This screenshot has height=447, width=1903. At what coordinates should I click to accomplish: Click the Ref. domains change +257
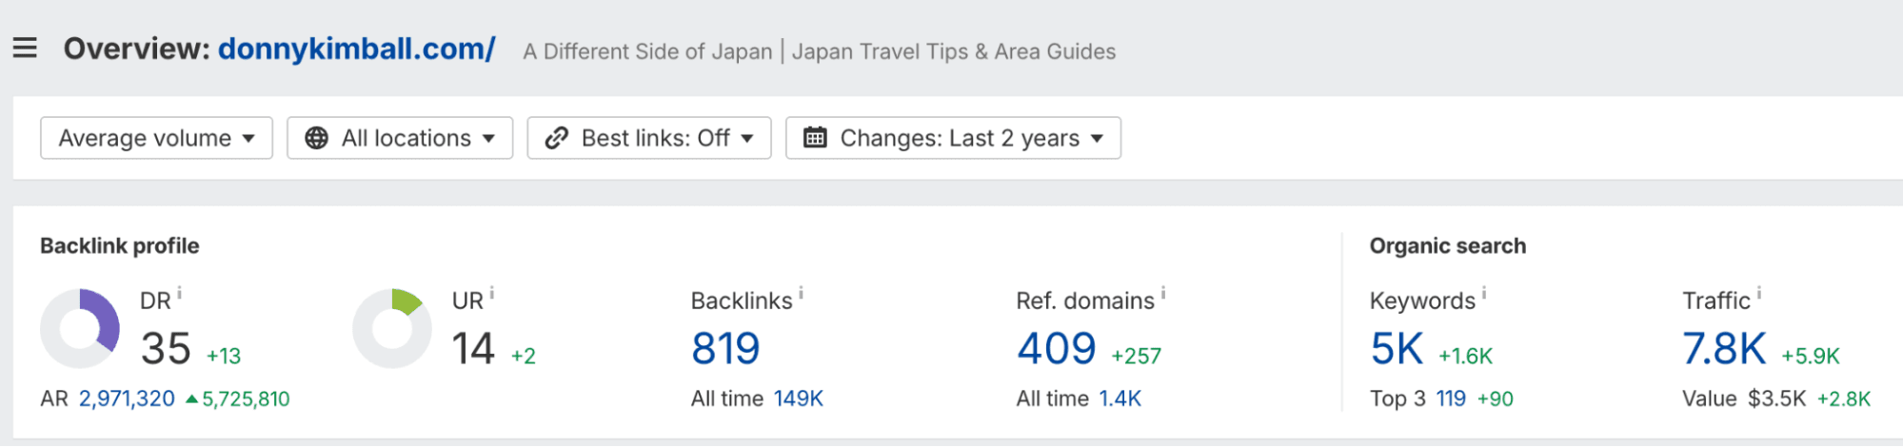(1137, 356)
